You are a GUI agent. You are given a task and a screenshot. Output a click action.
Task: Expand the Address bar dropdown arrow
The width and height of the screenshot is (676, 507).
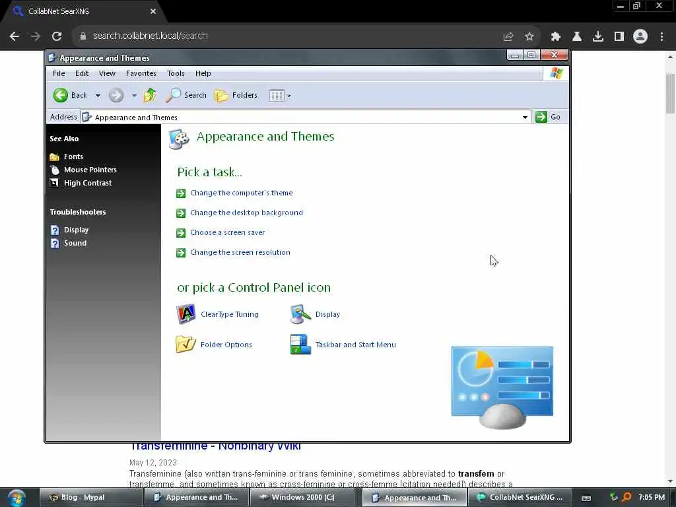pos(525,118)
